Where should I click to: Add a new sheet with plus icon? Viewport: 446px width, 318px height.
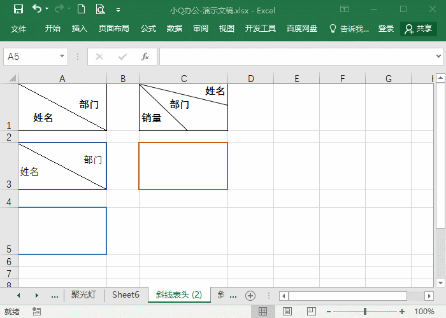tap(250, 296)
